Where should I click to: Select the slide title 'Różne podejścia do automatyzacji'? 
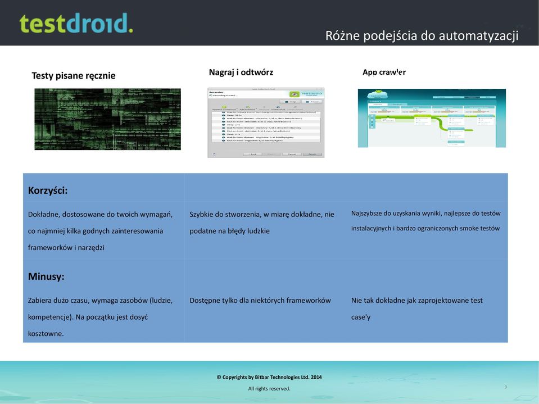422,36
